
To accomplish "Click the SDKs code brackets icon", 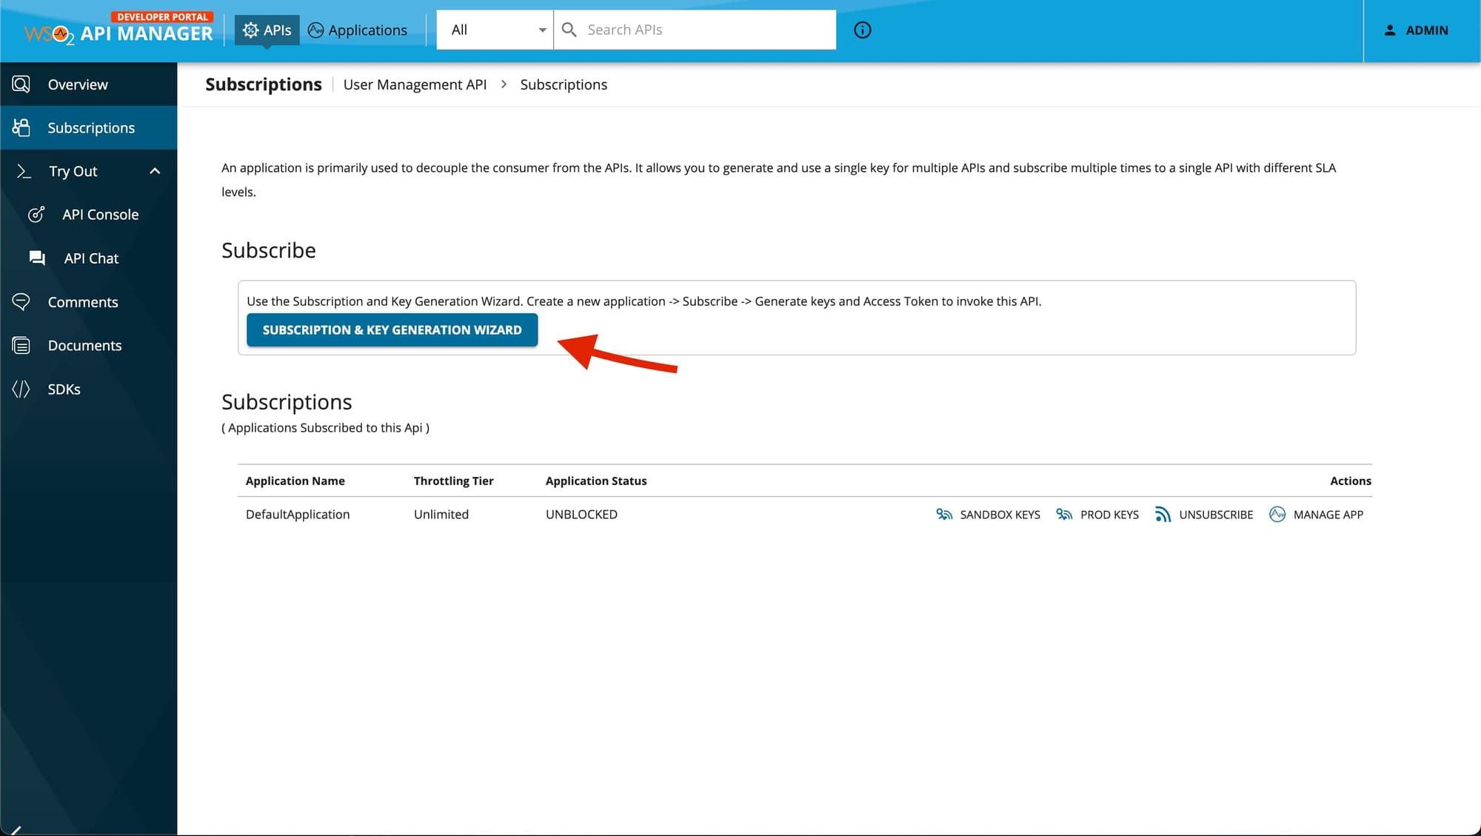I will coord(21,389).
